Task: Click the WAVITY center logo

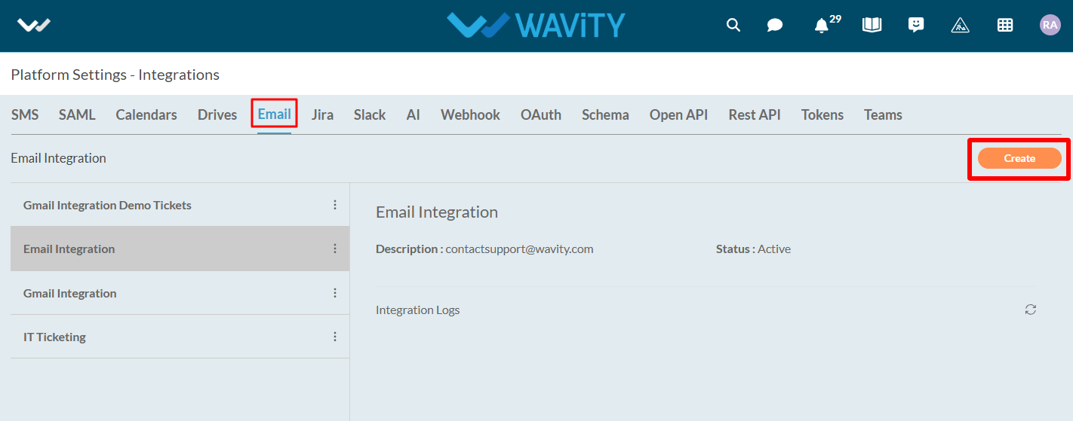Action: pyautogui.click(x=536, y=25)
